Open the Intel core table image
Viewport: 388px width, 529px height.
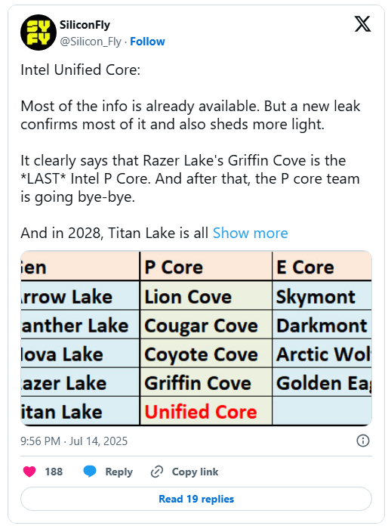point(196,338)
